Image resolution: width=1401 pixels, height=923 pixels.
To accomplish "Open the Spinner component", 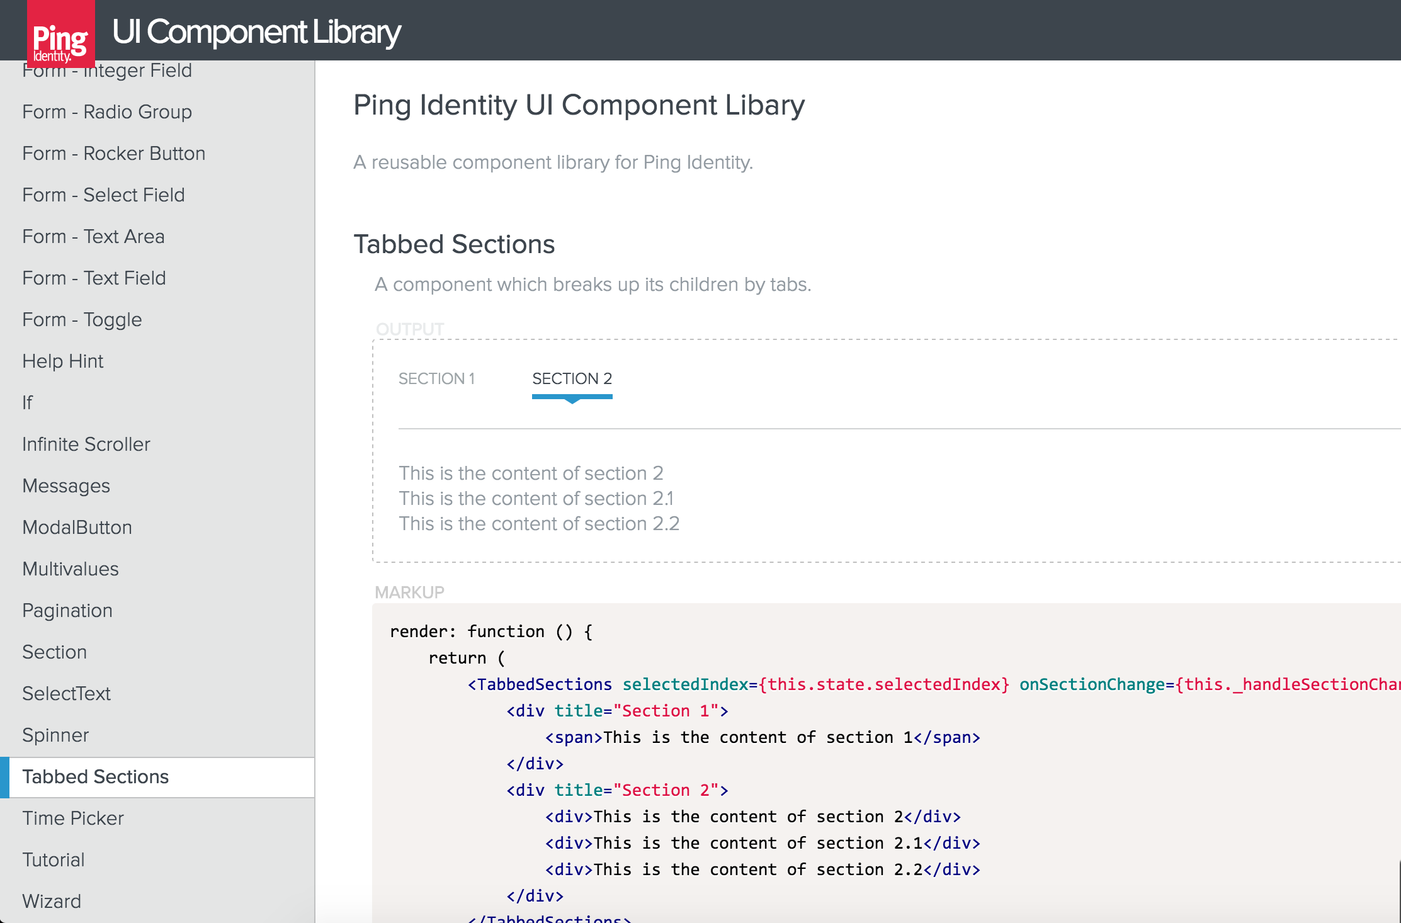I will tap(55, 735).
